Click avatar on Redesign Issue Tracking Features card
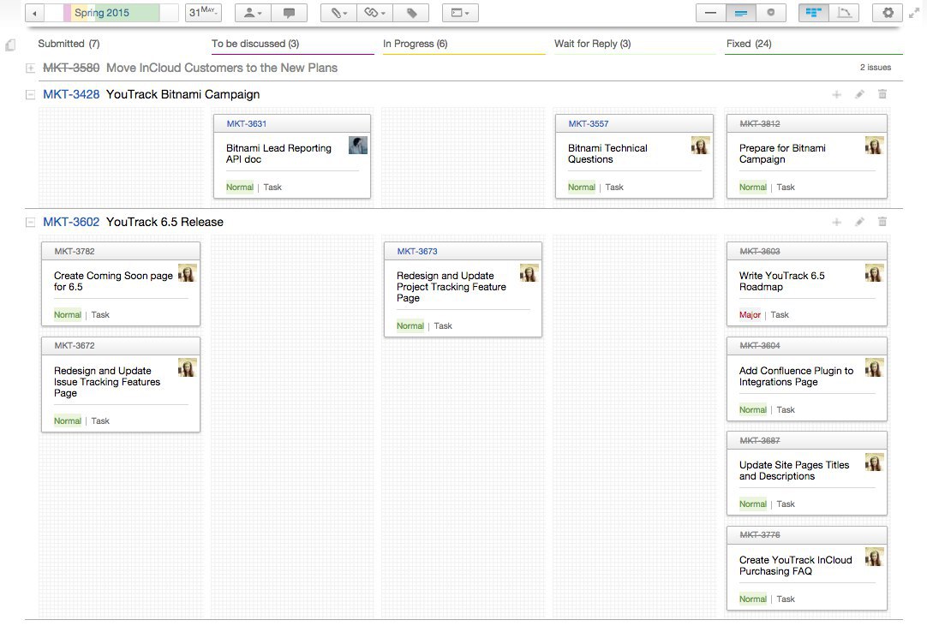This screenshot has height=626, width=927. pyautogui.click(x=188, y=367)
